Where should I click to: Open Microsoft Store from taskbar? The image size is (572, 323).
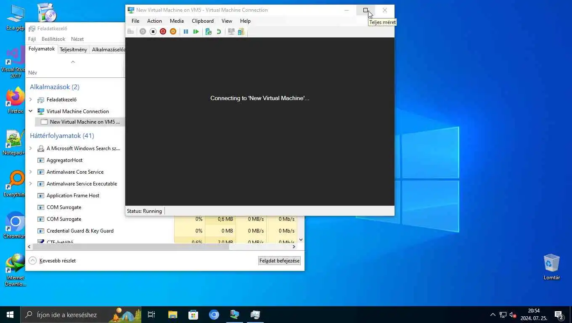(x=193, y=315)
